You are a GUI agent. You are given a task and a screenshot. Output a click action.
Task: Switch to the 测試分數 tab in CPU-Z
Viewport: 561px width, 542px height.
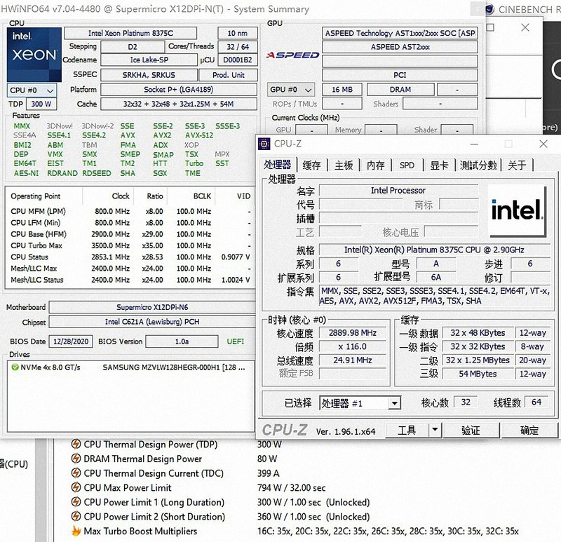[478, 165]
